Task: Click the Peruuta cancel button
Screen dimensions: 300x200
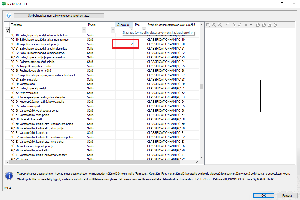Action: point(286,195)
